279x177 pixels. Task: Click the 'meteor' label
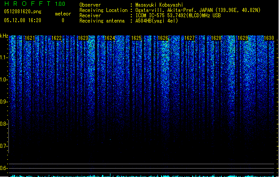click(63, 14)
